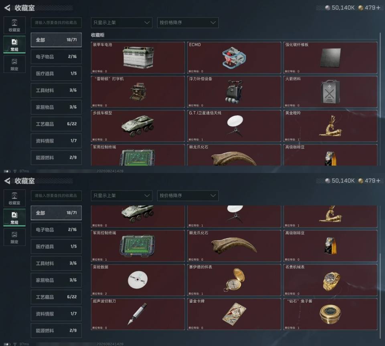
Task: Select the G.T.I卫星通信天线 item
Action: click(x=234, y=126)
